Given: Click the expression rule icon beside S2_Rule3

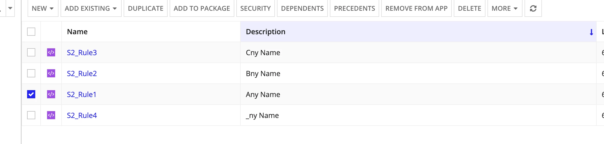Looking at the screenshot, I should point(51,52).
